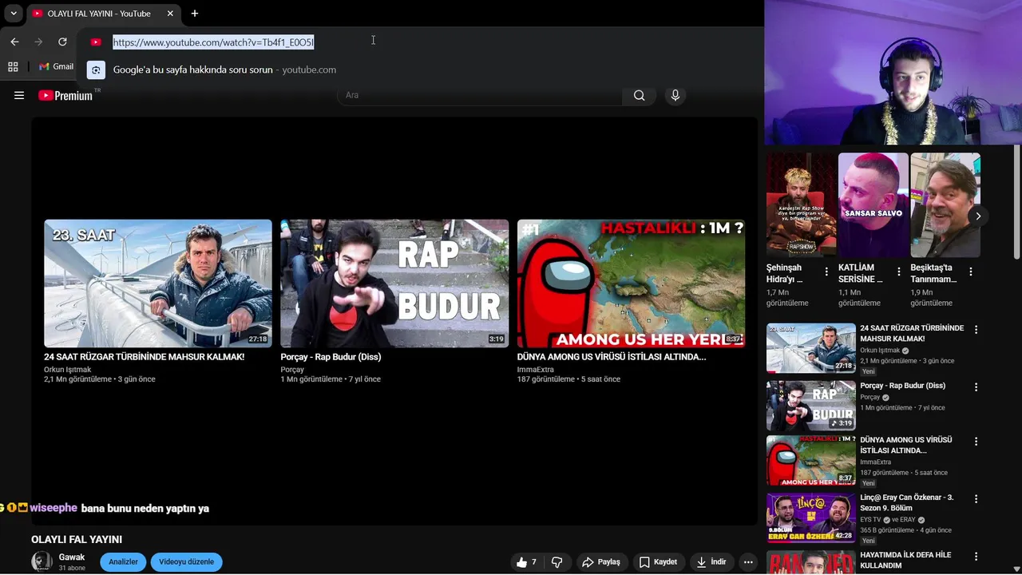Screen dimensions: 1022x575
Task: Download the video with İndir
Action: pyautogui.click(x=711, y=562)
